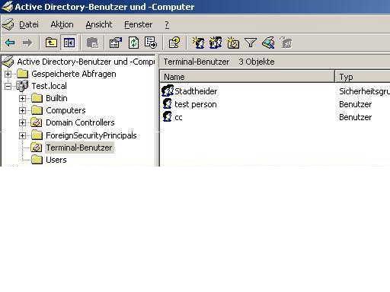Click the cc user icon
The image size is (390, 292).
tap(168, 116)
